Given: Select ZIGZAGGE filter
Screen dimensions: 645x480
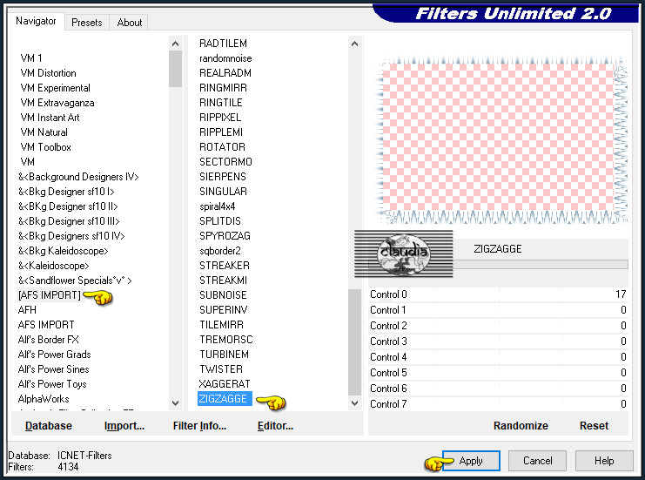Looking at the screenshot, I should pos(225,398).
